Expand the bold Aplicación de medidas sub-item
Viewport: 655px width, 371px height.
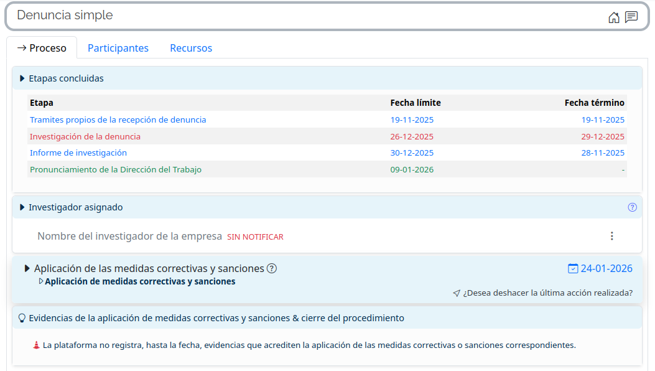coord(41,281)
